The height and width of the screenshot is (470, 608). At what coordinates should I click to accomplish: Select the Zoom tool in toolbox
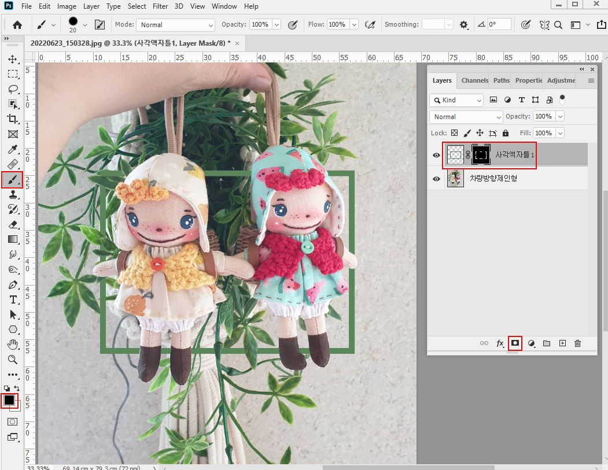(x=13, y=360)
